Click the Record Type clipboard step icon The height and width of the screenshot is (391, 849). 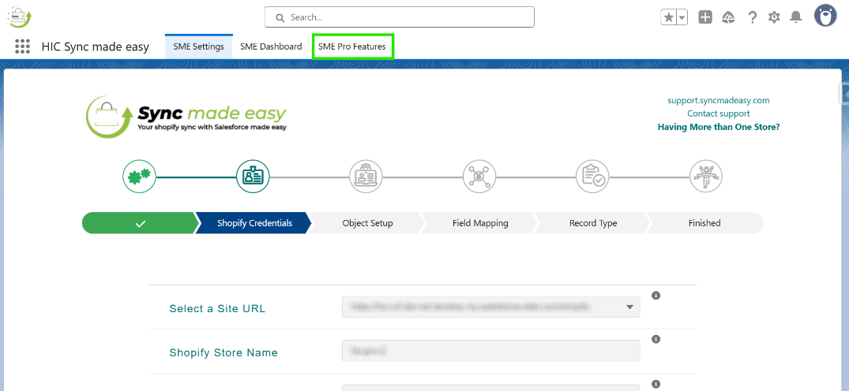(592, 177)
